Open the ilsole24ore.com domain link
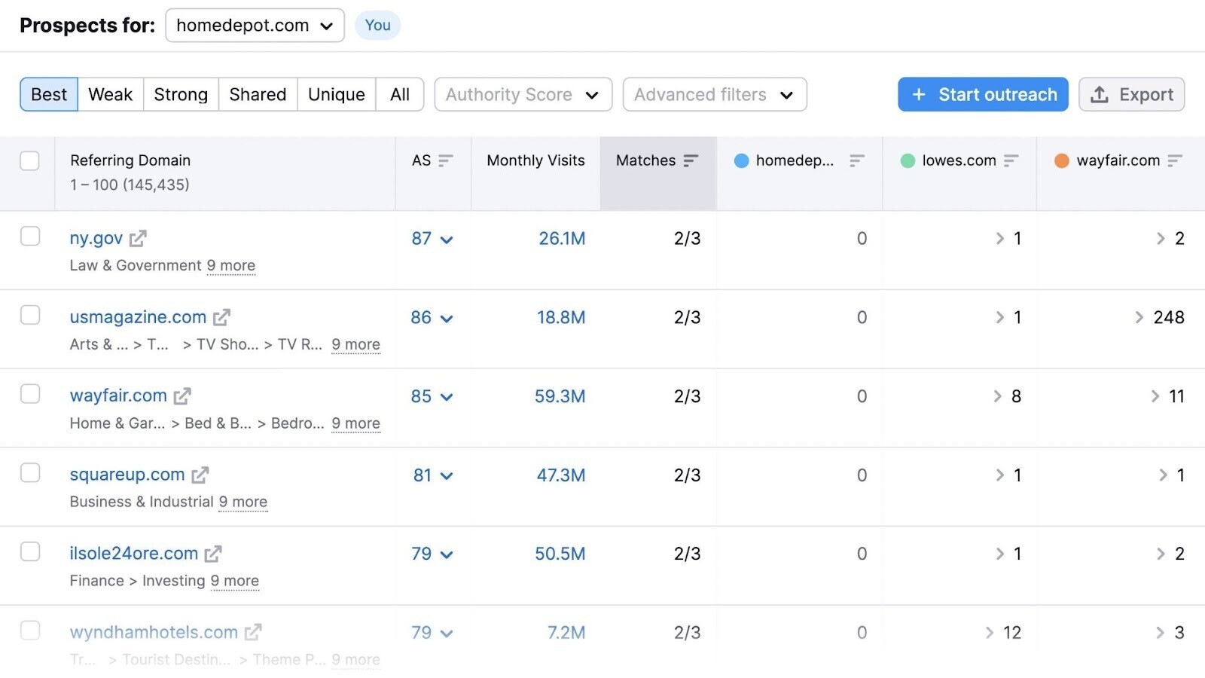Viewport: 1205px width, 678px height. click(134, 554)
